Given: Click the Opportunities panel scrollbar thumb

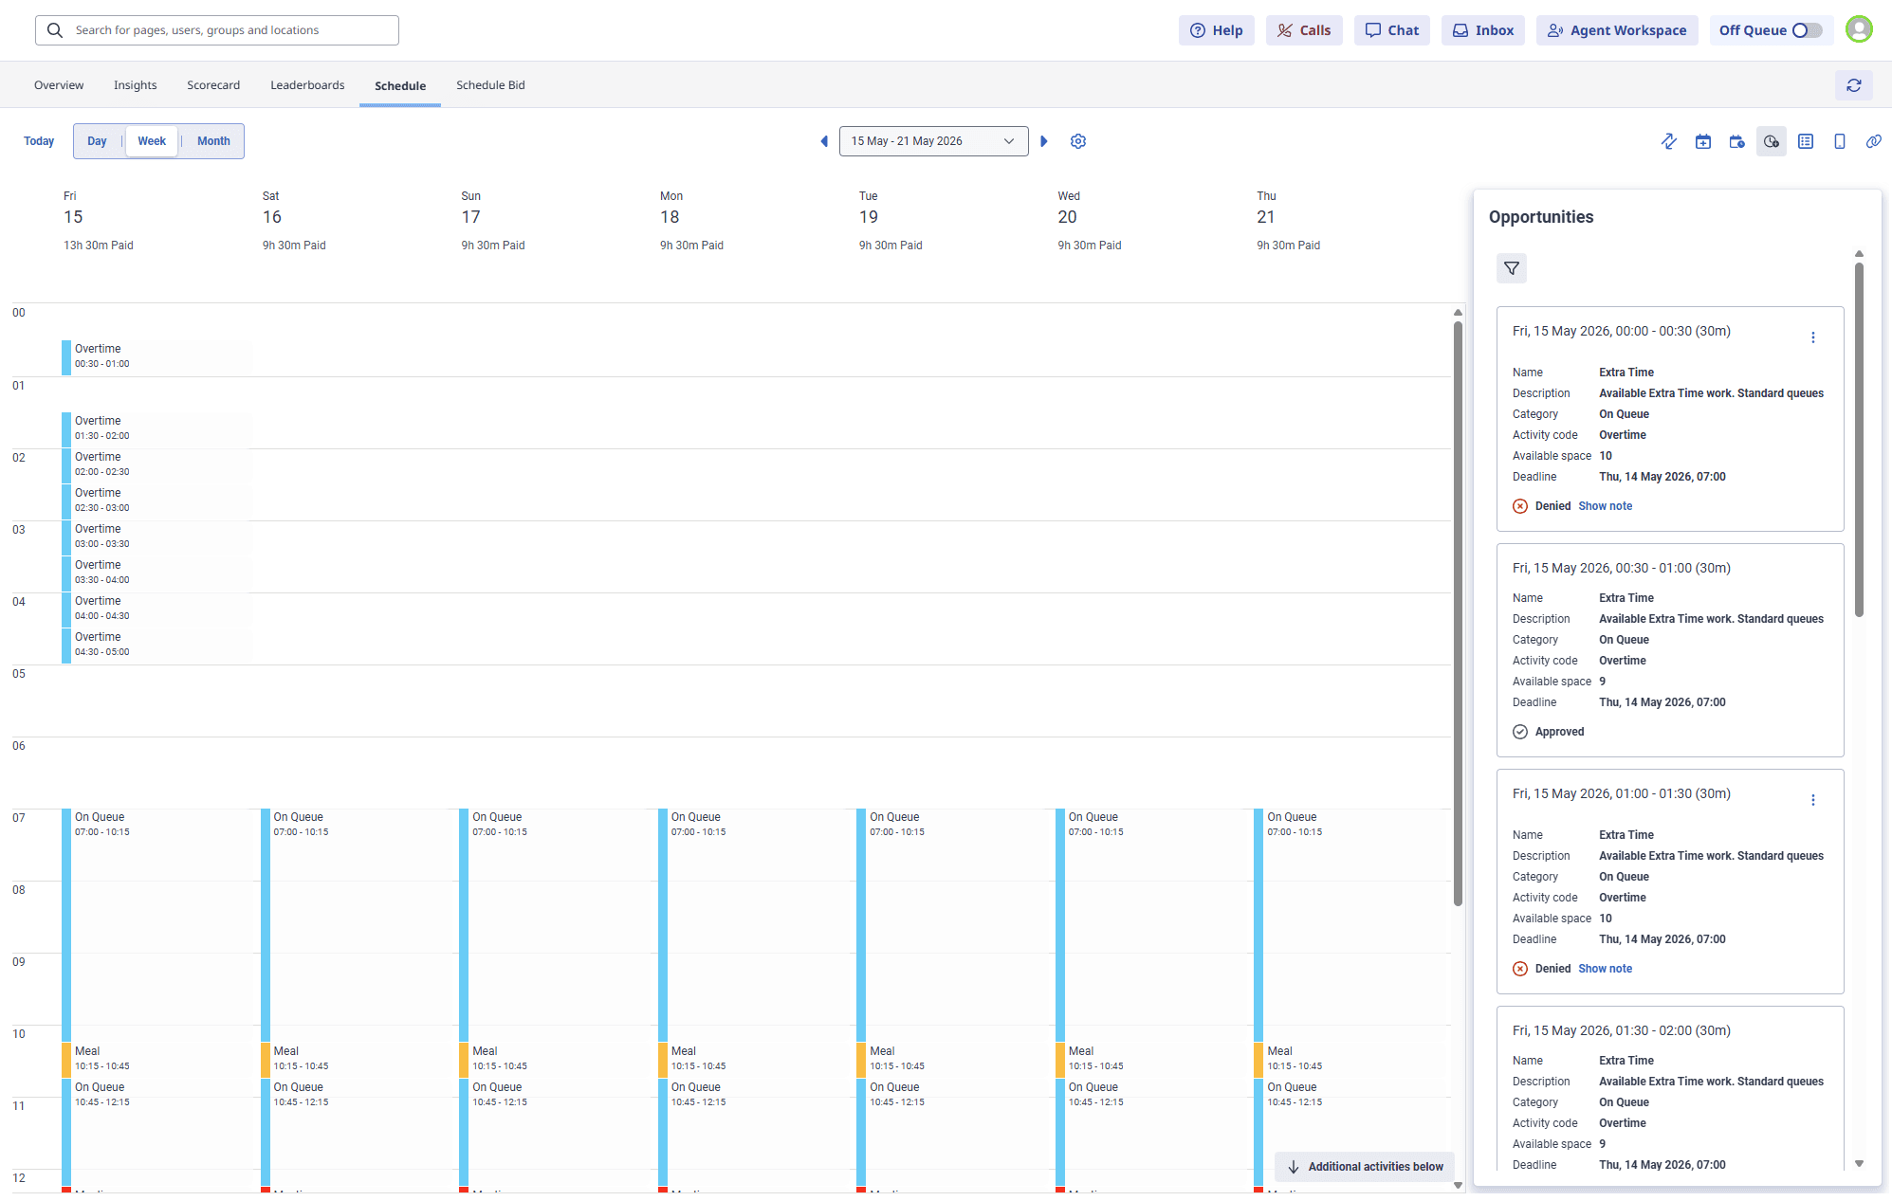Looking at the screenshot, I should (1859, 440).
